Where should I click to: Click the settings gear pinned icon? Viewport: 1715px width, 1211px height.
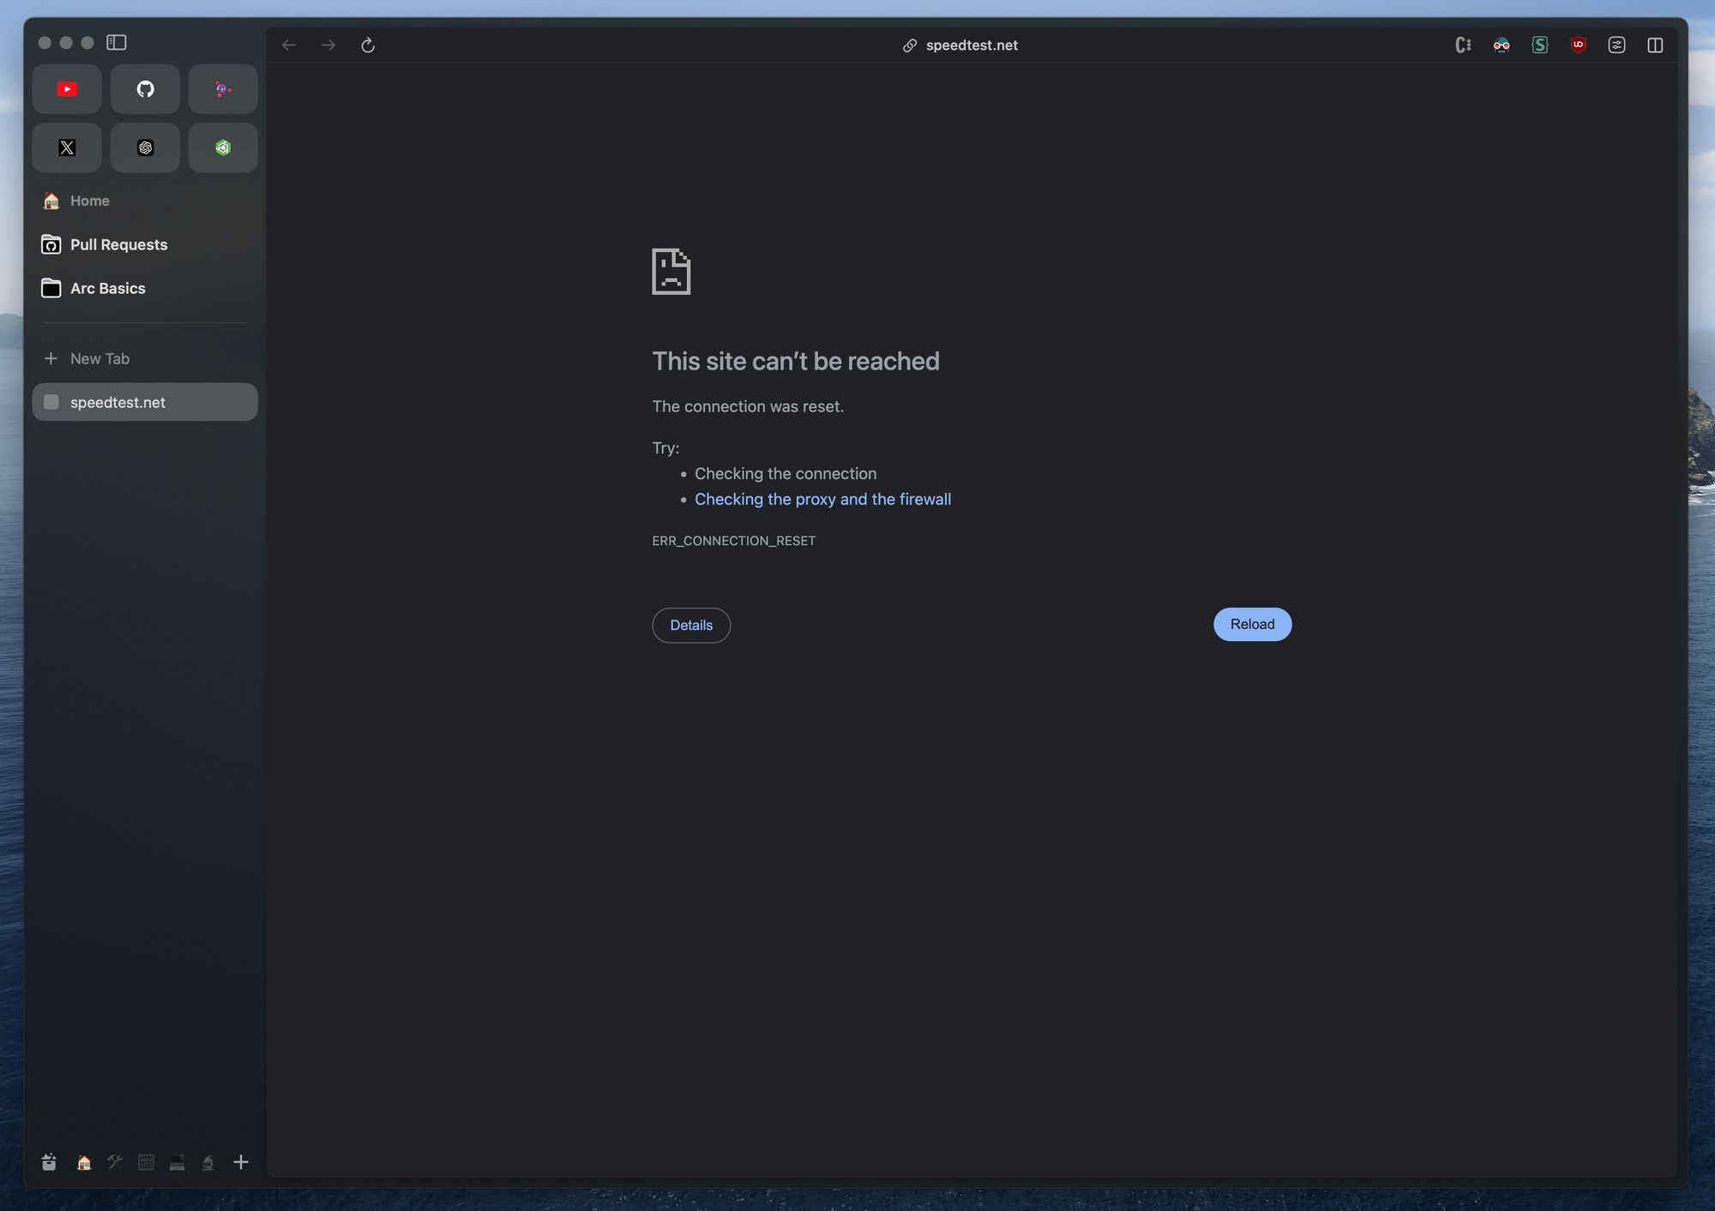coord(144,147)
